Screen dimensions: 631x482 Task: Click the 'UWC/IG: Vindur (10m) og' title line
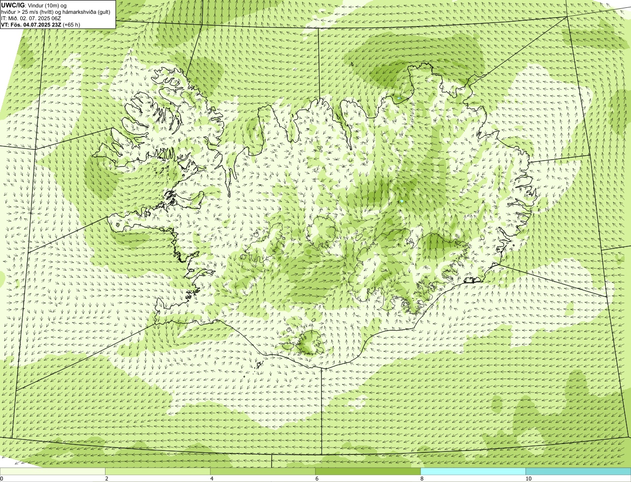click(34, 5)
